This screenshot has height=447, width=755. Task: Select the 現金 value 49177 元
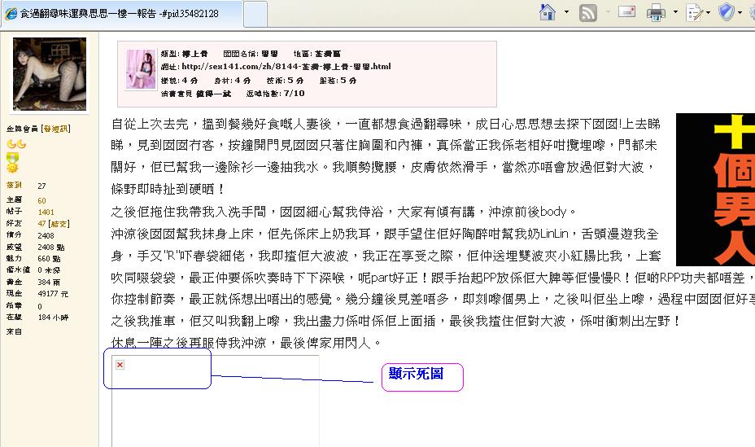[x=53, y=294]
